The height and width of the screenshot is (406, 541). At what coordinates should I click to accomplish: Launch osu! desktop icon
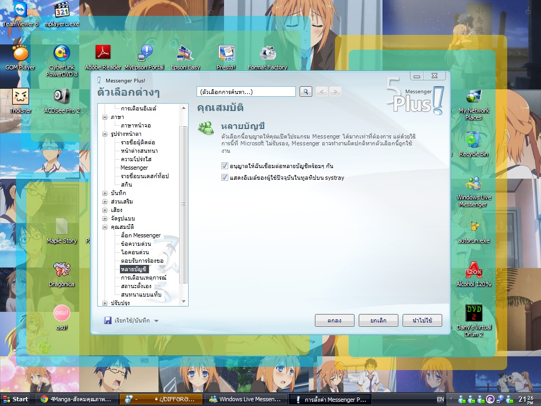coord(62,318)
